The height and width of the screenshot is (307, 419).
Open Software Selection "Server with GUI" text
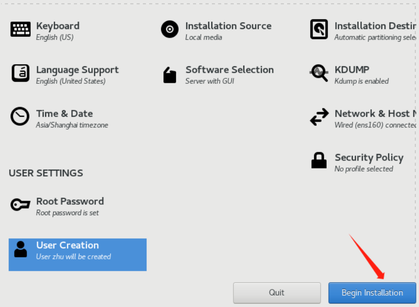pos(210,81)
